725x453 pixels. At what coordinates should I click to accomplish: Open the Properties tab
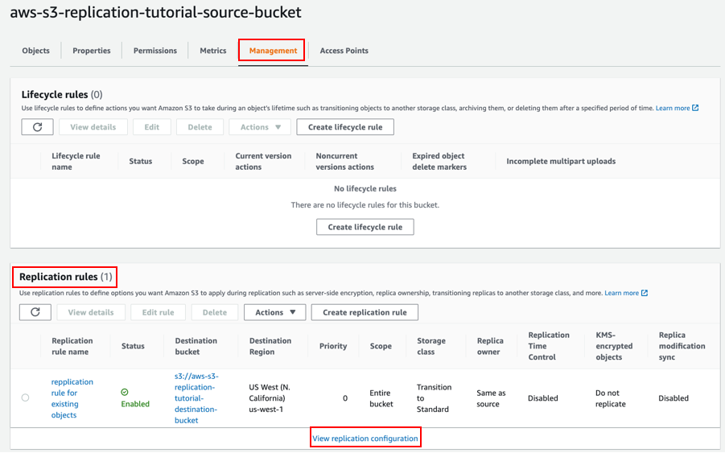tap(92, 51)
